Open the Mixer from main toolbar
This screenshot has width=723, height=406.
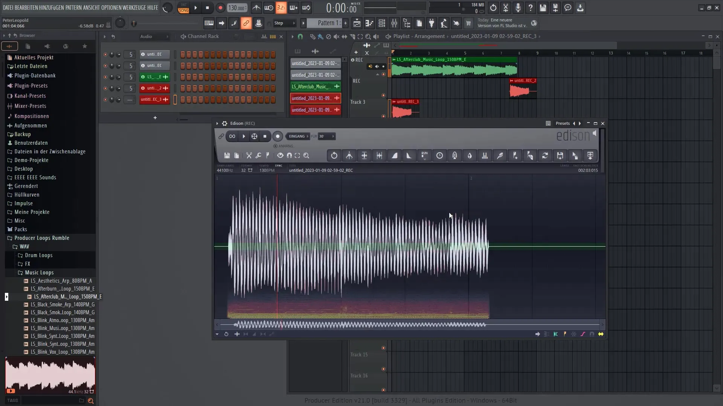(x=394, y=23)
